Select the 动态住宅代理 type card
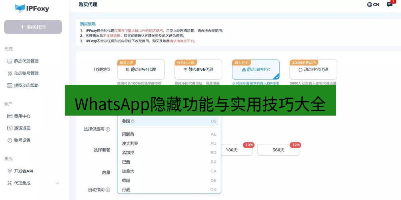The height and width of the screenshot is (200, 401). coord(313,70)
